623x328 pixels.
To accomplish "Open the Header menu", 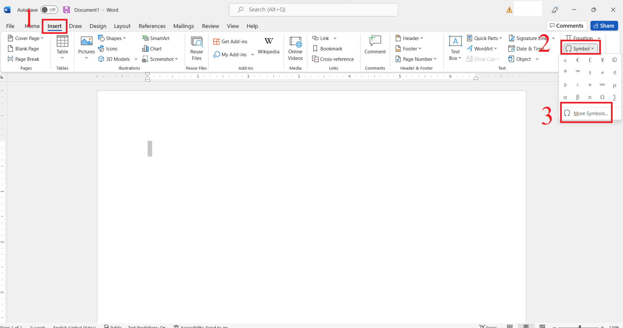I will [409, 38].
